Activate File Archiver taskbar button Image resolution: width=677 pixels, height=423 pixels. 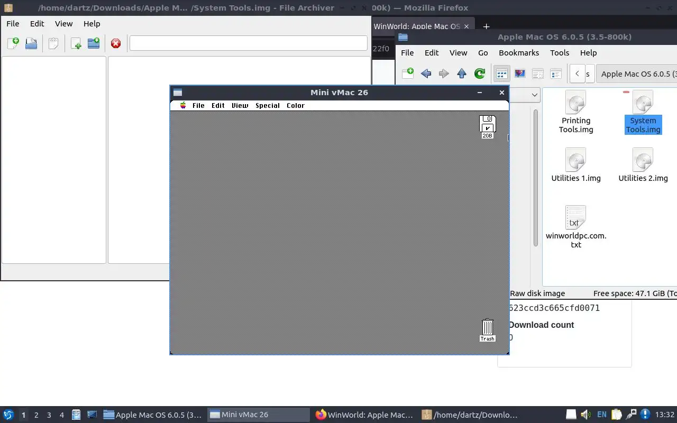[x=470, y=415]
